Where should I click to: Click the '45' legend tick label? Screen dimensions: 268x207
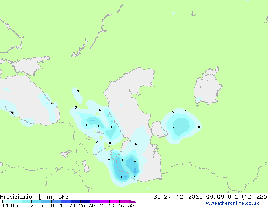tap(121, 205)
